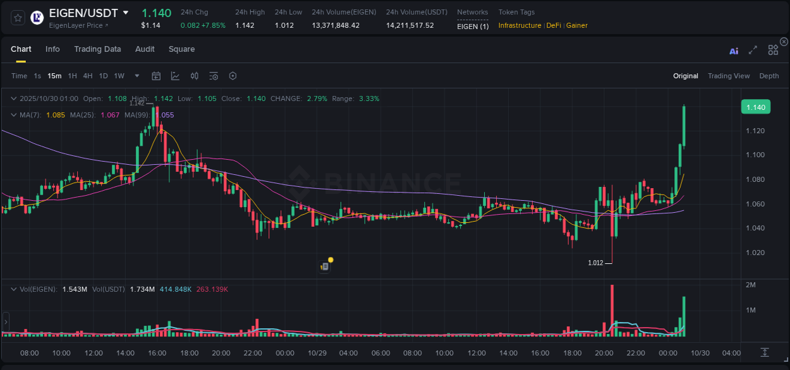Open the chart layout grid icon
The height and width of the screenshot is (370, 790).
pos(773,50)
